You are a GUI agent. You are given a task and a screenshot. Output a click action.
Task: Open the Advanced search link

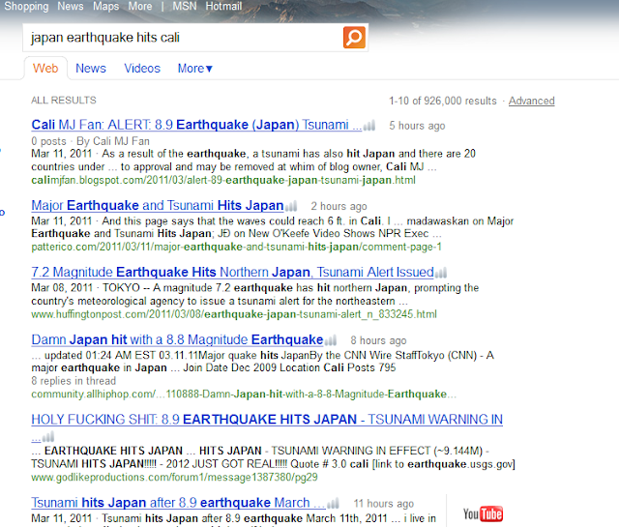pyautogui.click(x=531, y=102)
